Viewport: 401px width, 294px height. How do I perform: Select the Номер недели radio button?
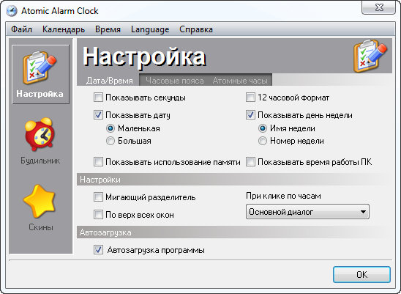tap(263, 141)
